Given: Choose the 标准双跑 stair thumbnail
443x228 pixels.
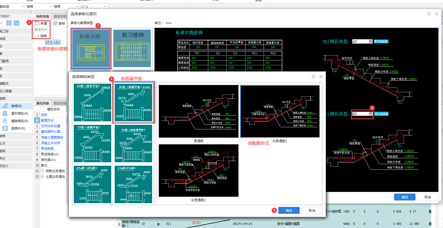Looking at the screenshot, I should (x=91, y=48).
